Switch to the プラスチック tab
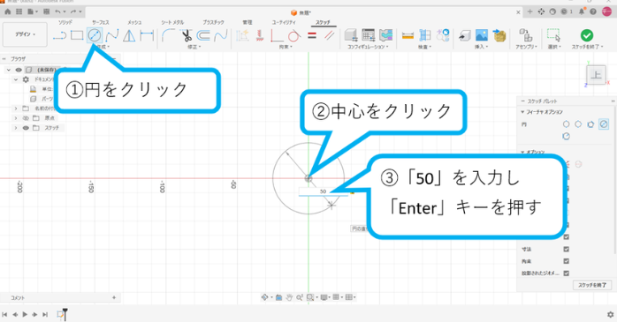 click(213, 22)
